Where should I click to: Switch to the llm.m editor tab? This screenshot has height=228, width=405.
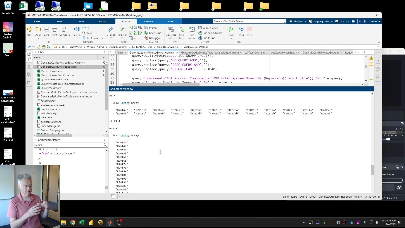[x=120, y=53]
